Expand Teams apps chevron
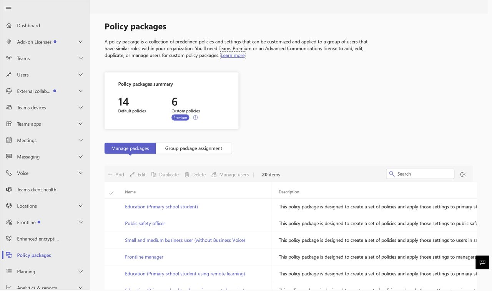 pos(81,124)
